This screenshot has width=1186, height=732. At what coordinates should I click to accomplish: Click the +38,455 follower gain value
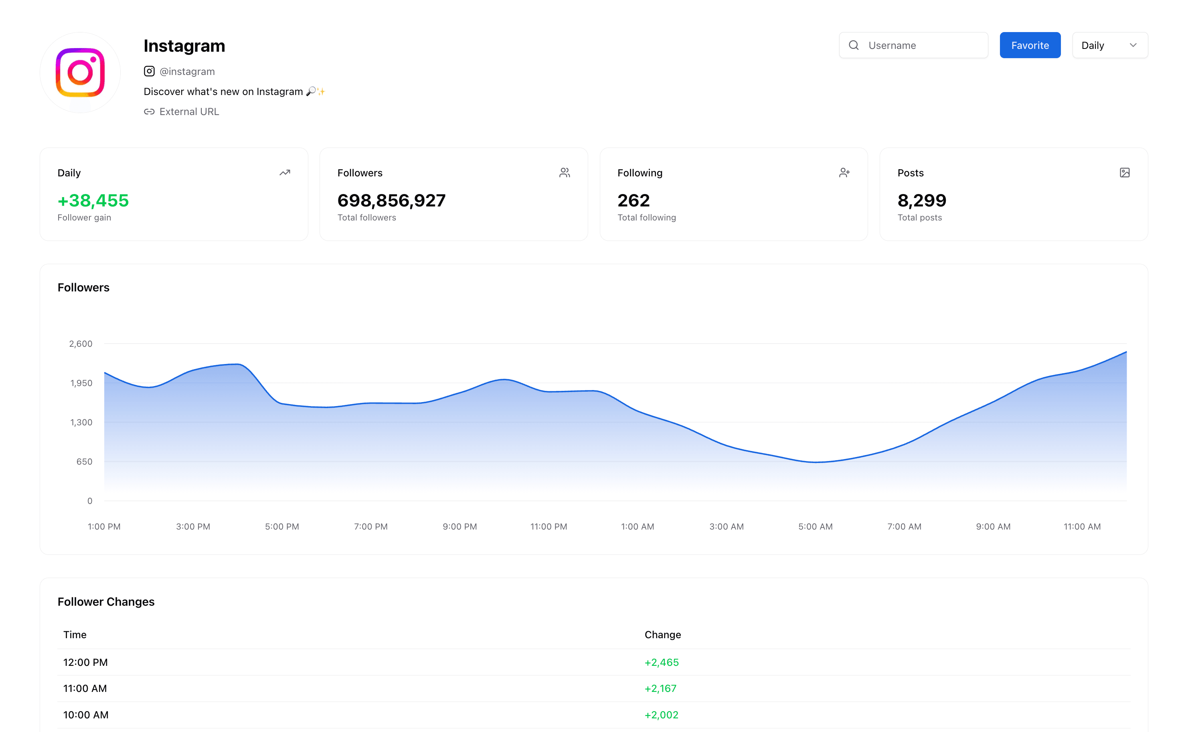(x=93, y=200)
